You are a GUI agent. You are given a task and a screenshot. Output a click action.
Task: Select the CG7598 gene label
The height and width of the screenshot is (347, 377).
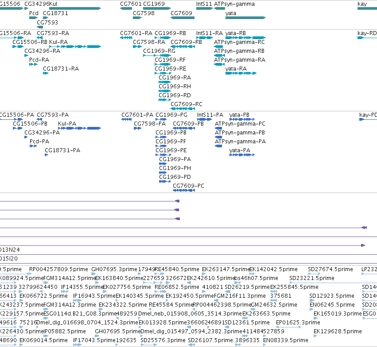tap(144, 13)
